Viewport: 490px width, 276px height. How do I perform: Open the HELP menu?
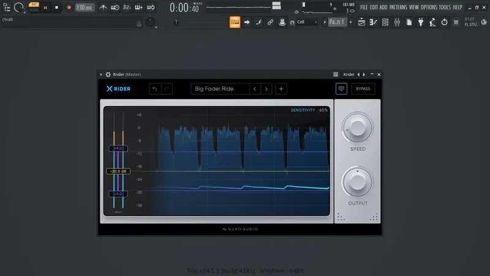tap(458, 7)
